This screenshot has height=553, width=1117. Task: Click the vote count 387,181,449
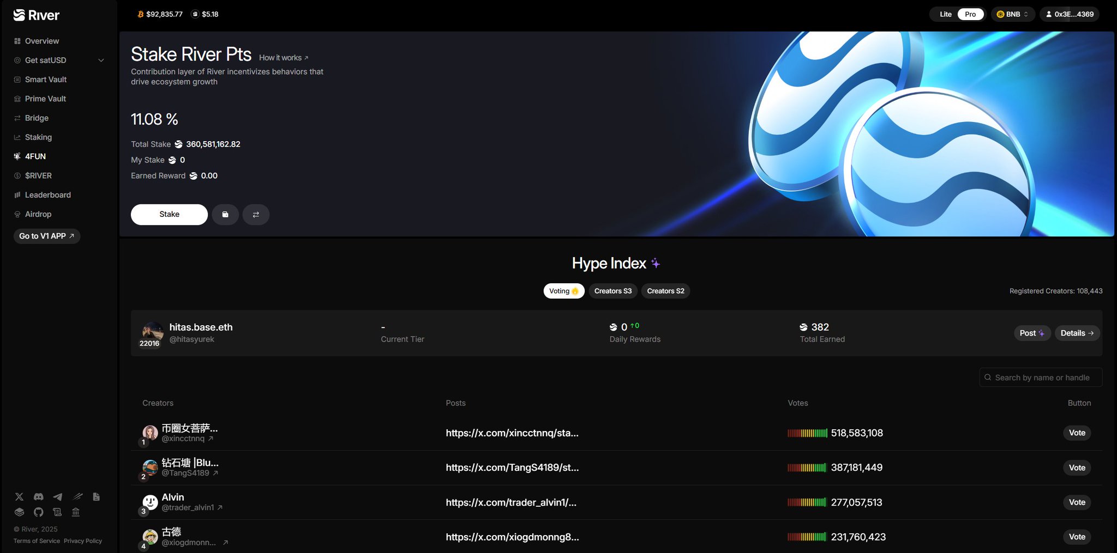857,467
